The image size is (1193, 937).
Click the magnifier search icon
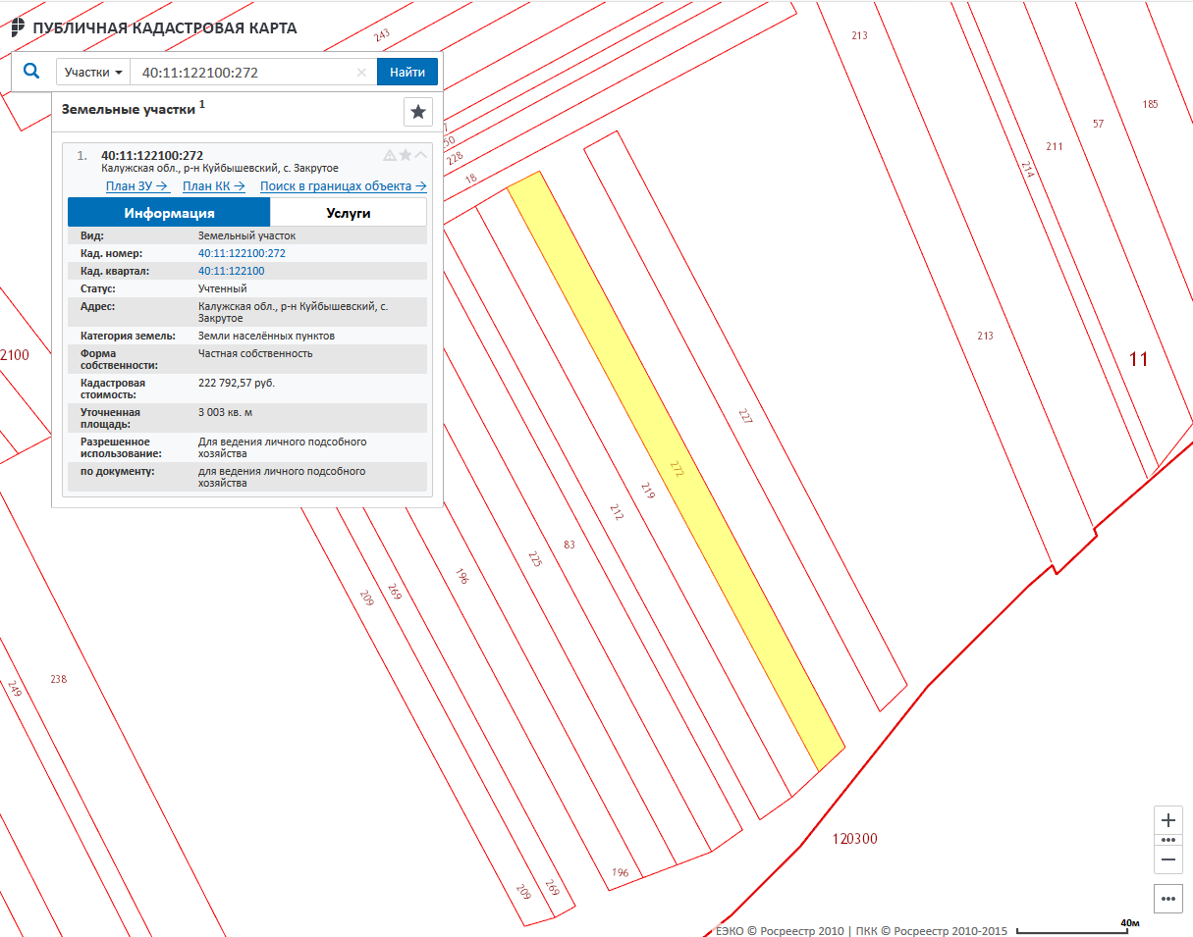point(31,72)
